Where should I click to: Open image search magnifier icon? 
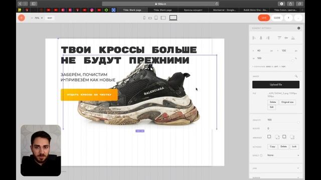pos(296,76)
